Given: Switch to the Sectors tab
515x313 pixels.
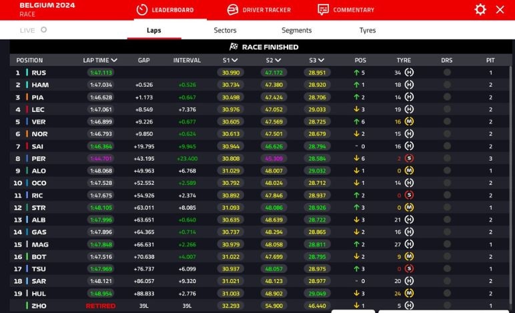Looking at the screenshot, I should 225,30.
